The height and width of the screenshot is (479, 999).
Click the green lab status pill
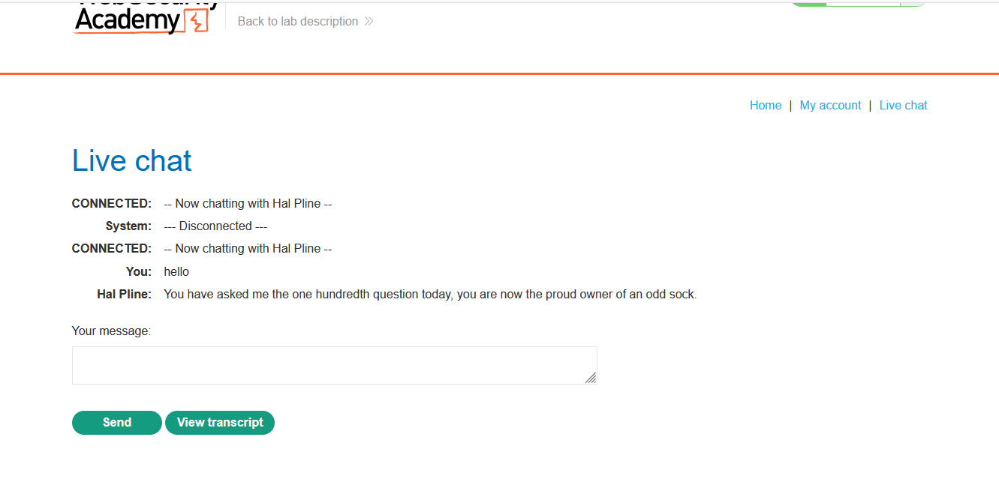tap(859, 3)
